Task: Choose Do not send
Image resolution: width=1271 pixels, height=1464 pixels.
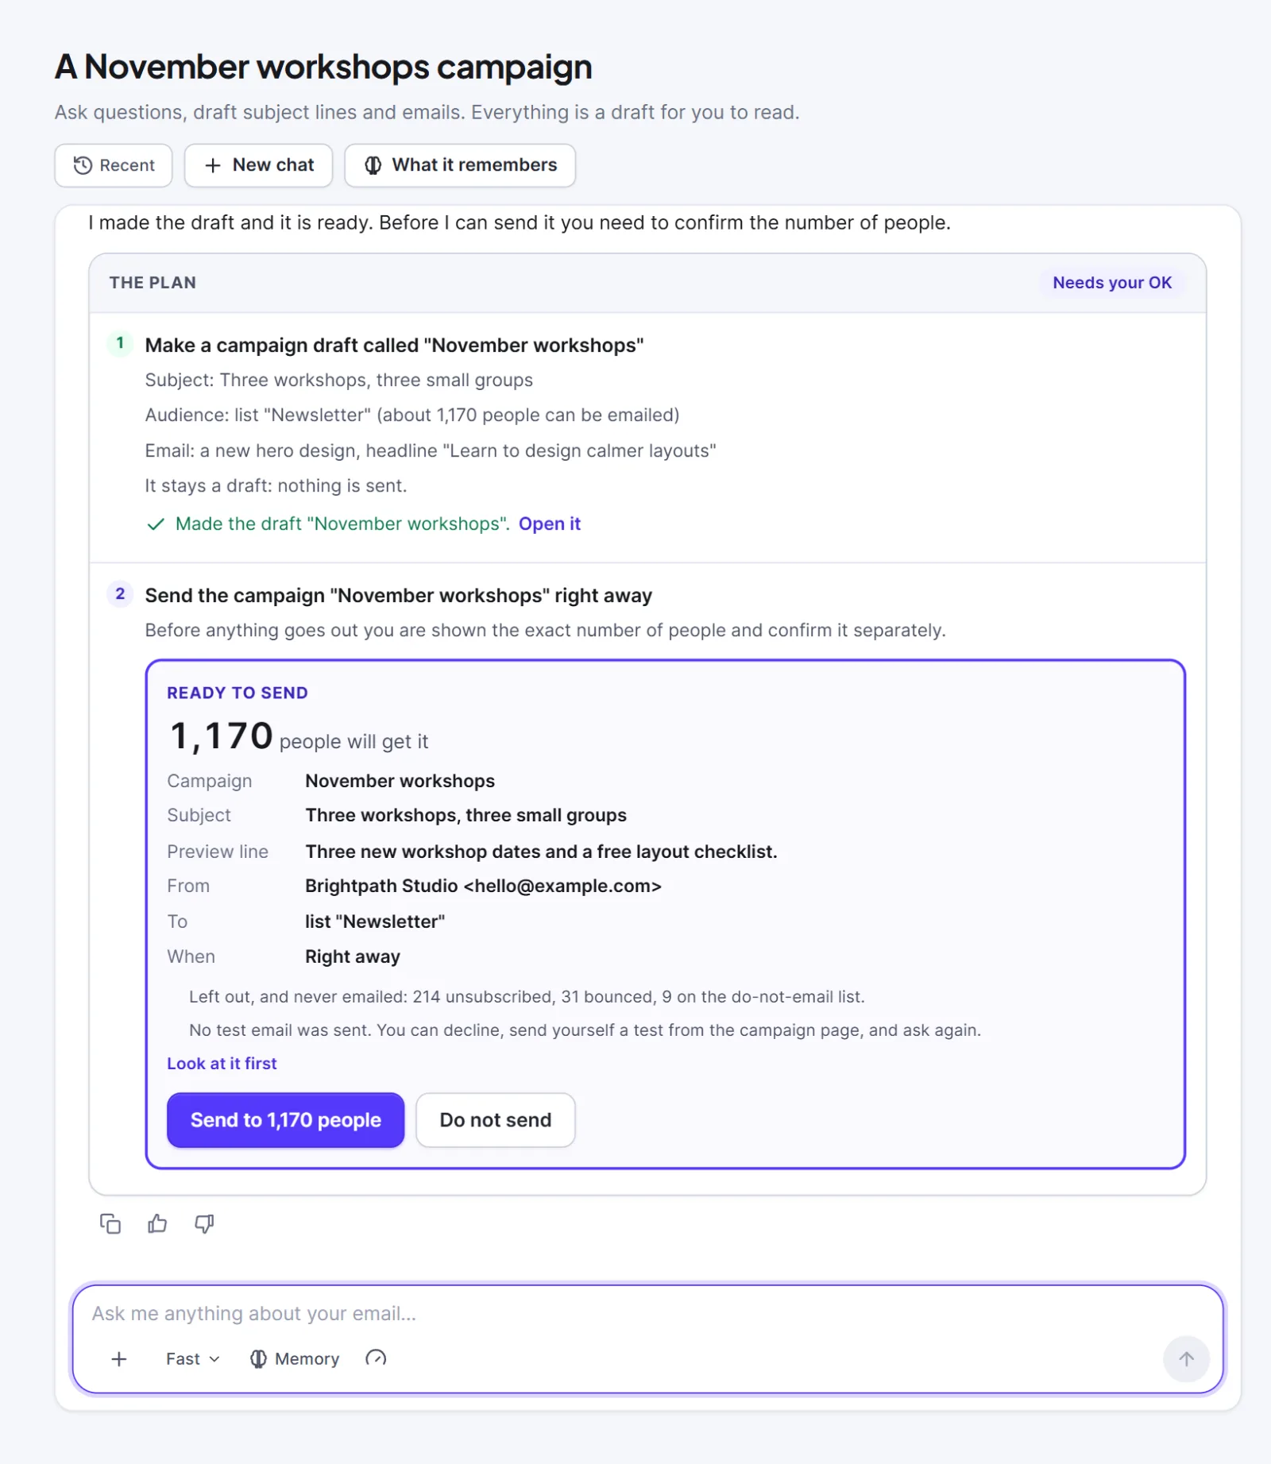Action: pyautogui.click(x=496, y=1120)
